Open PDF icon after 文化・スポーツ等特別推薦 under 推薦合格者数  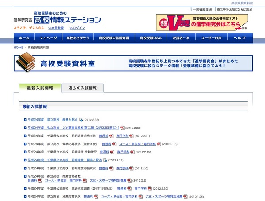click(129, 180)
